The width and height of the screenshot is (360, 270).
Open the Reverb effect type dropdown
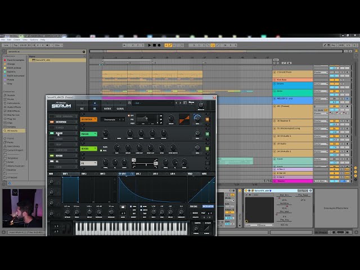89,148
